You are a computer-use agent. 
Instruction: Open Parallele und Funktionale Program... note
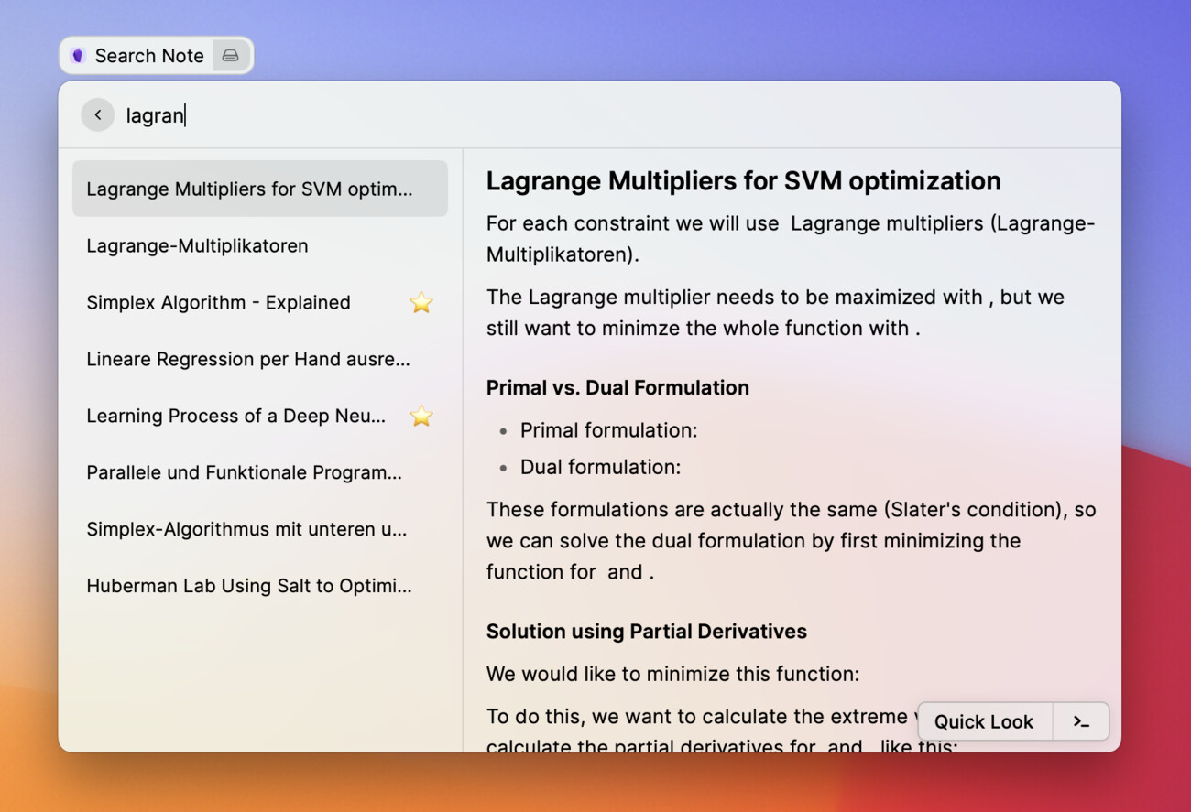244,473
